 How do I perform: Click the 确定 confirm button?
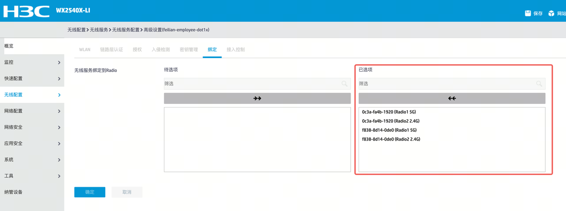point(90,192)
